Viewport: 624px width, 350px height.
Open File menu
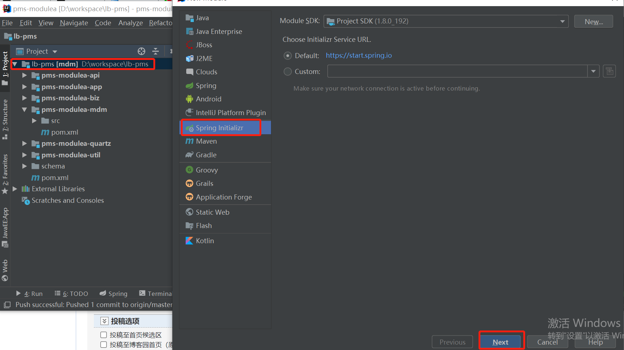tap(7, 23)
